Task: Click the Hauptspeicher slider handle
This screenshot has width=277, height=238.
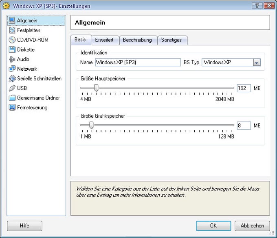Action: click(x=96, y=88)
